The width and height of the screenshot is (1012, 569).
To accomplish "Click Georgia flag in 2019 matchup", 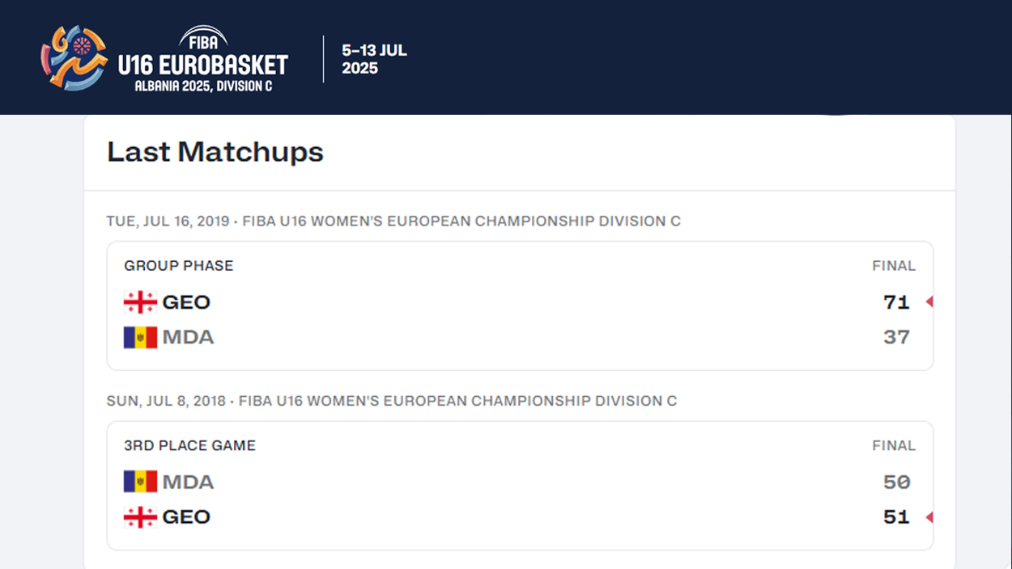I will tap(140, 302).
